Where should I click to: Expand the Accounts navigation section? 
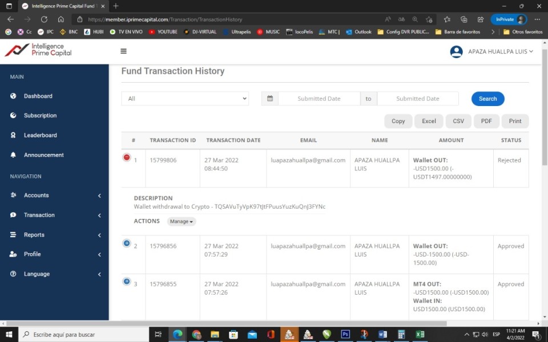pyautogui.click(x=55, y=196)
